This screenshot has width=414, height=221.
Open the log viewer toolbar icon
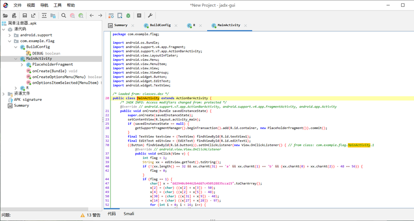pyautogui.click(x=139, y=16)
